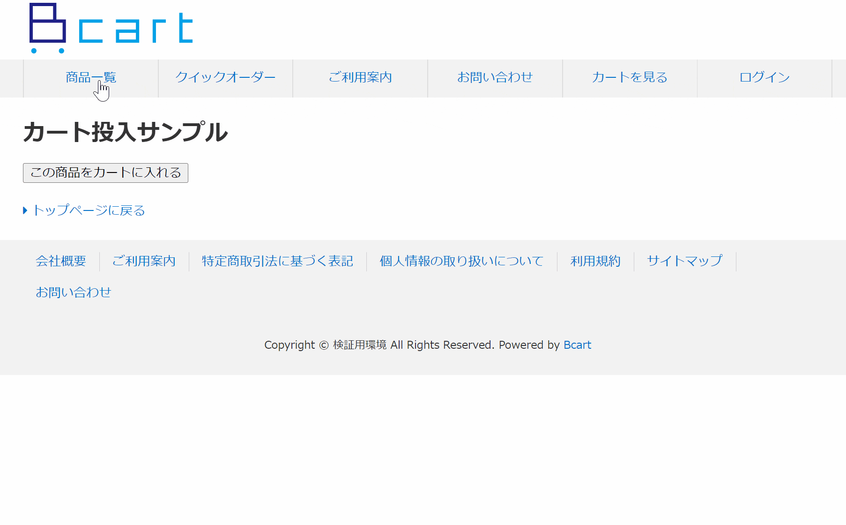Select お問い合わせ in the top navigation

[495, 77]
